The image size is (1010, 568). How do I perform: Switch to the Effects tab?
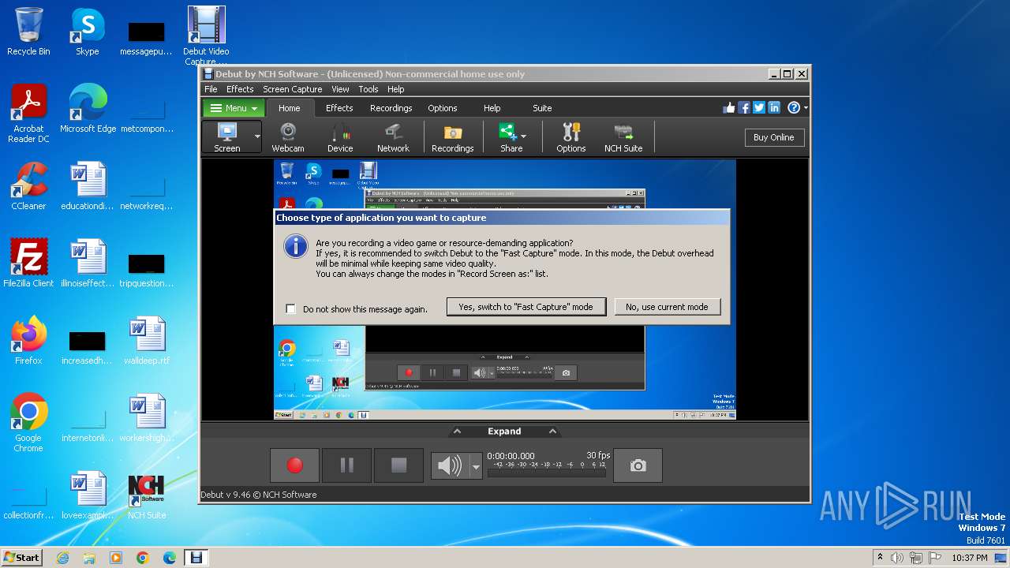(x=339, y=108)
